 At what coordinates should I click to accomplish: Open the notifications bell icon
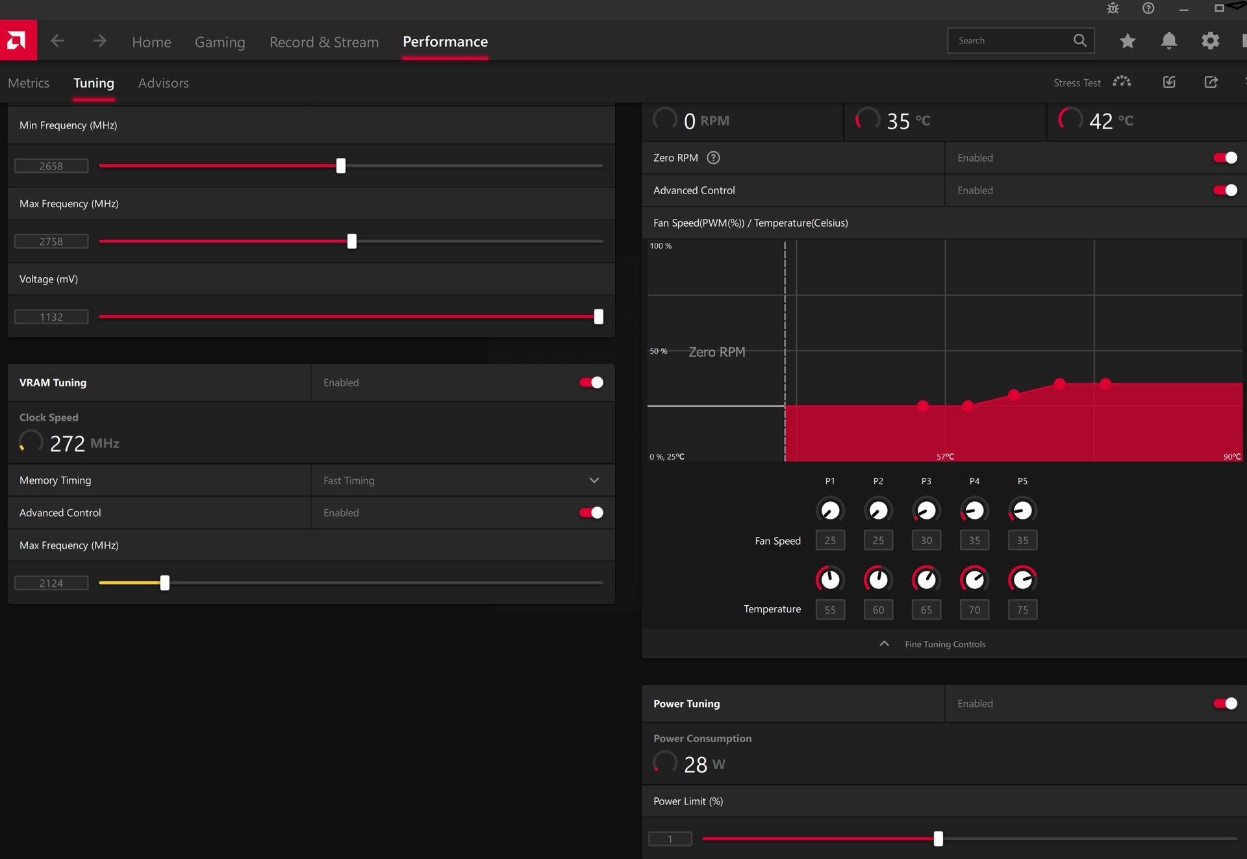[x=1168, y=41]
